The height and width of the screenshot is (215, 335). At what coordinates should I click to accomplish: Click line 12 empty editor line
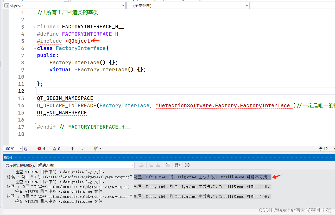(x=186, y=91)
